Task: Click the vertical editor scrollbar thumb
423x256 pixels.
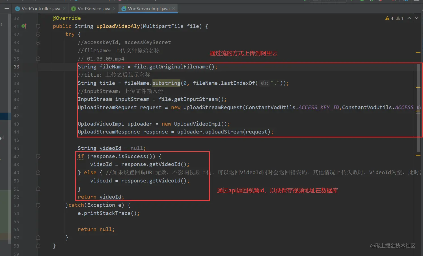Action: (x=419, y=107)
